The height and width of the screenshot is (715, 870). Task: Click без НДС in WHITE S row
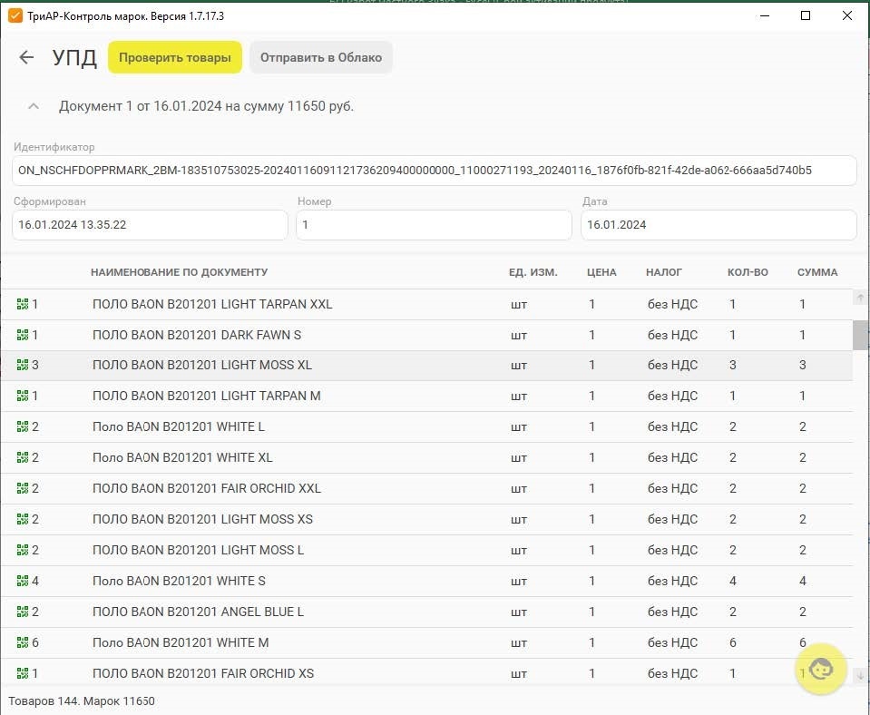(x=672, y=581)
